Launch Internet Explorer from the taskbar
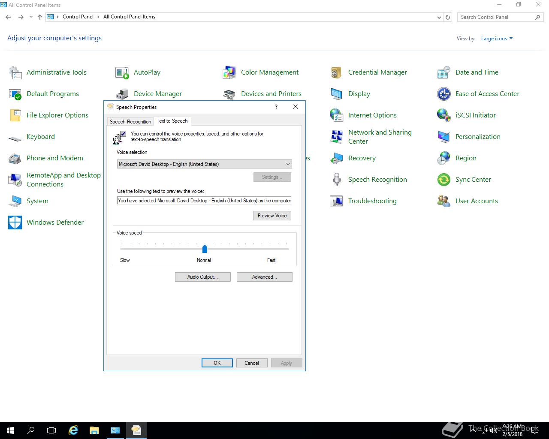Viewport: 549px width, 439px height. pos(73,430)
